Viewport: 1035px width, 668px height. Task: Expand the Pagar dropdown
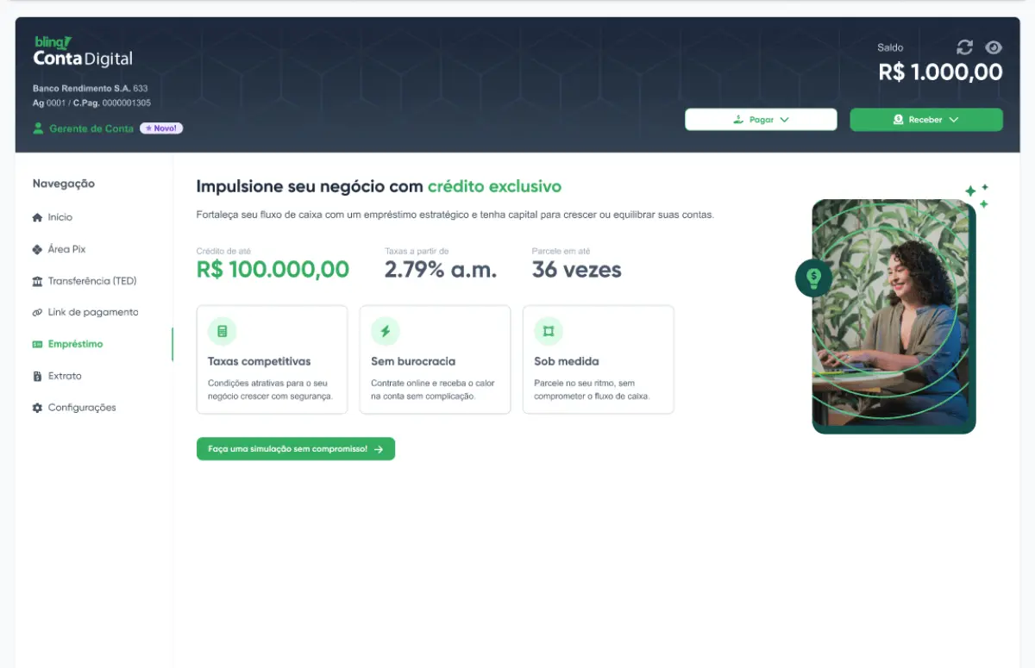(x=761, y=120)
